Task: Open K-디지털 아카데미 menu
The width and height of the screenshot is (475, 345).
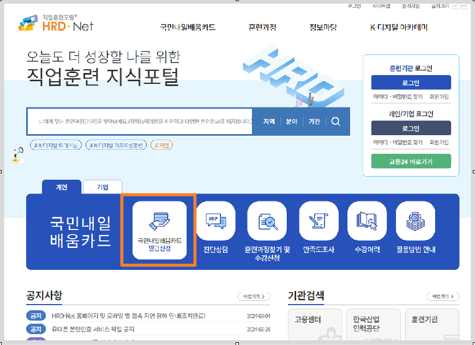Action: point(399,27)
